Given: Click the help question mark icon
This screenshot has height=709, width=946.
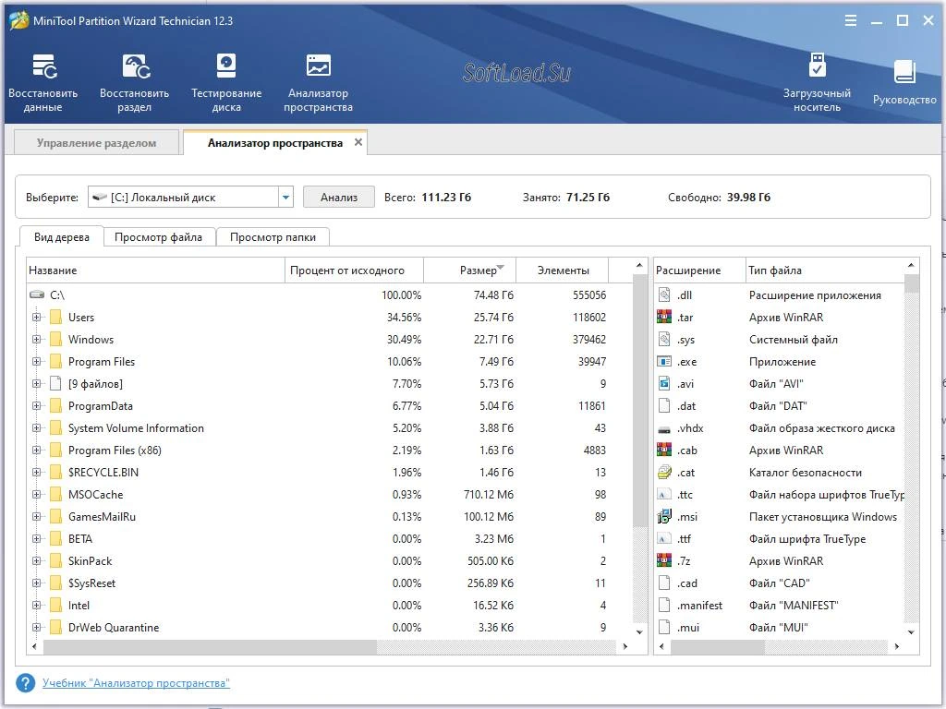Looking at the screenshot, I should (x=25, y=683).
